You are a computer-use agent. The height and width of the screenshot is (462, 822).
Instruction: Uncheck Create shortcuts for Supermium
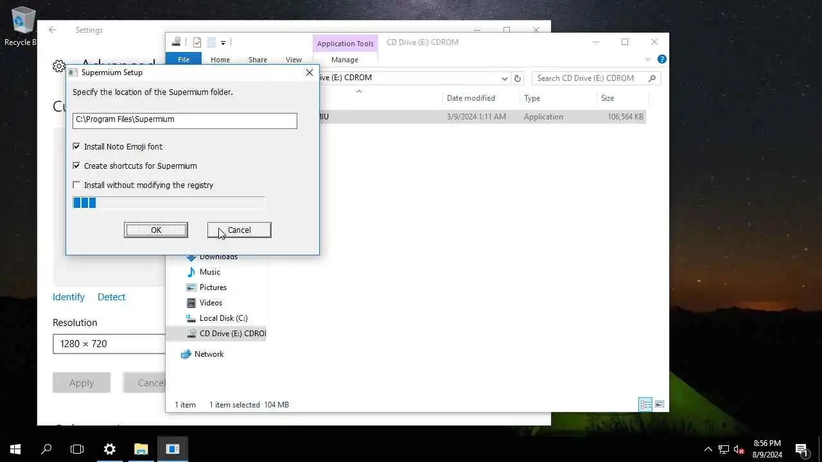point(76,166)
